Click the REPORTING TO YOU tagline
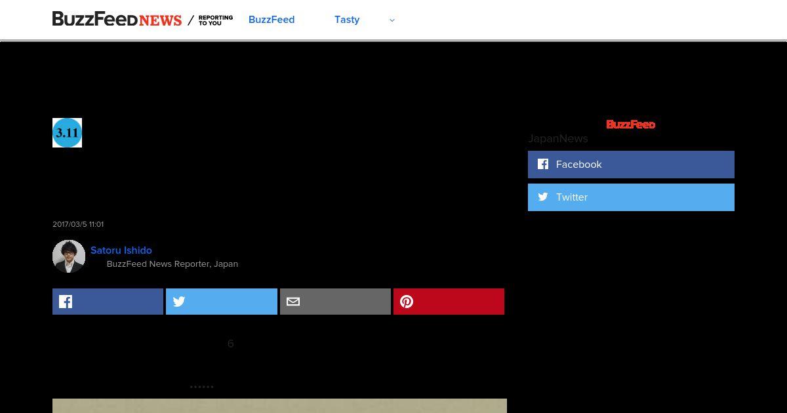 [216, 20]
